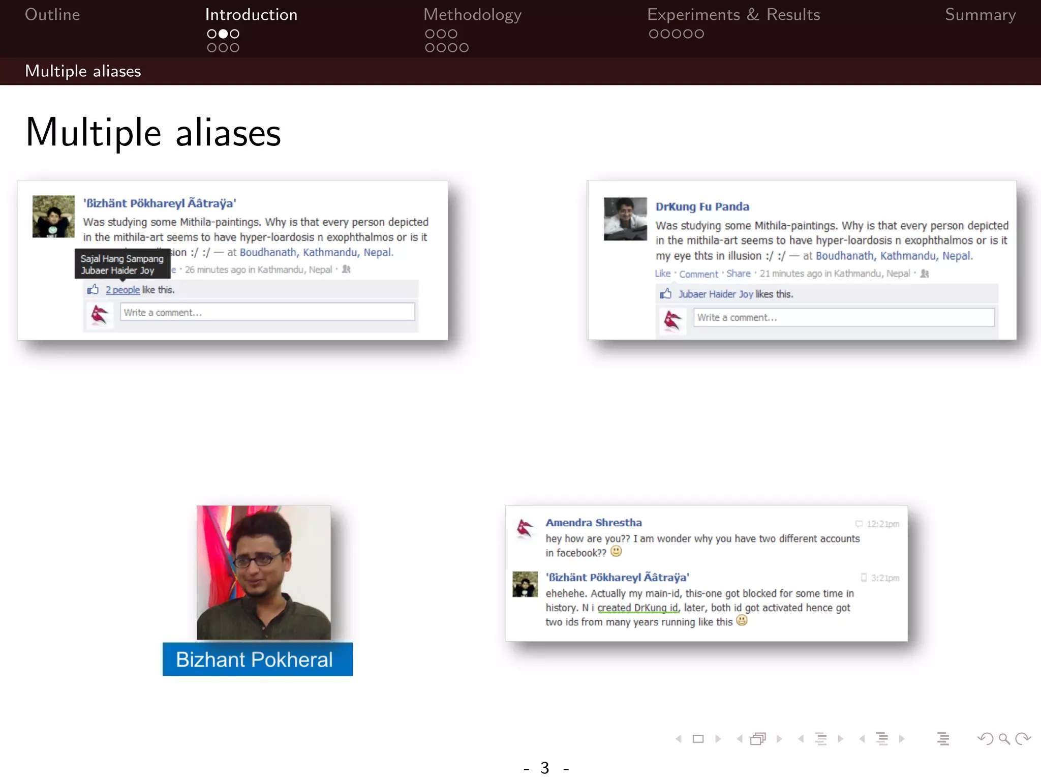Click bird avatar beside left post's comment box

(100, 315)
